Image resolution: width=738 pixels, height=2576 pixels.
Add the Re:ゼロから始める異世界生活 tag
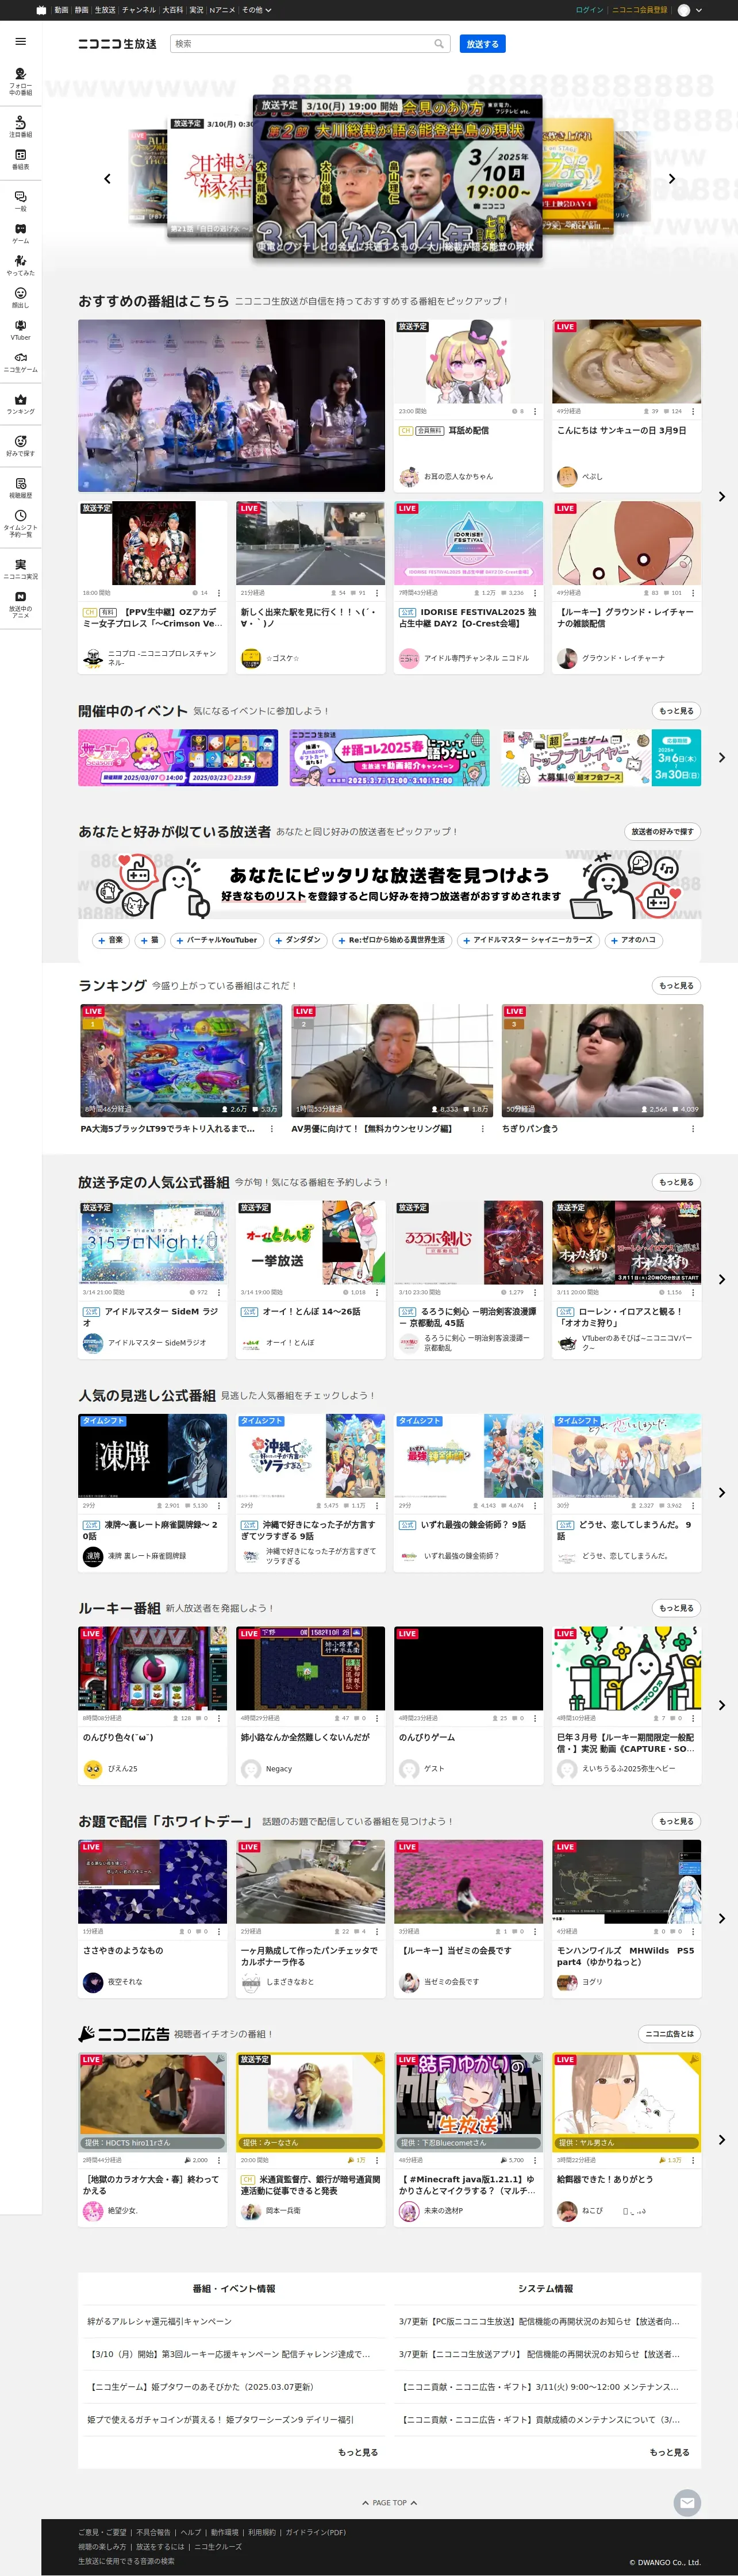coord(391,940)
